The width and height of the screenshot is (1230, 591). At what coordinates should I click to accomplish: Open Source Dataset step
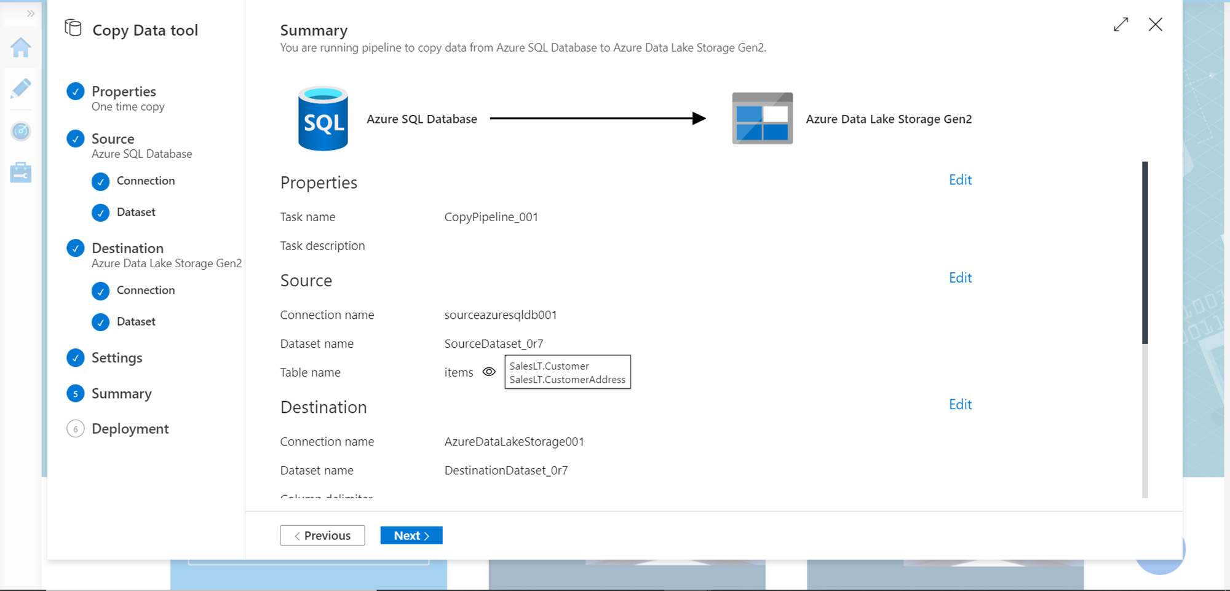coord(136,212)
